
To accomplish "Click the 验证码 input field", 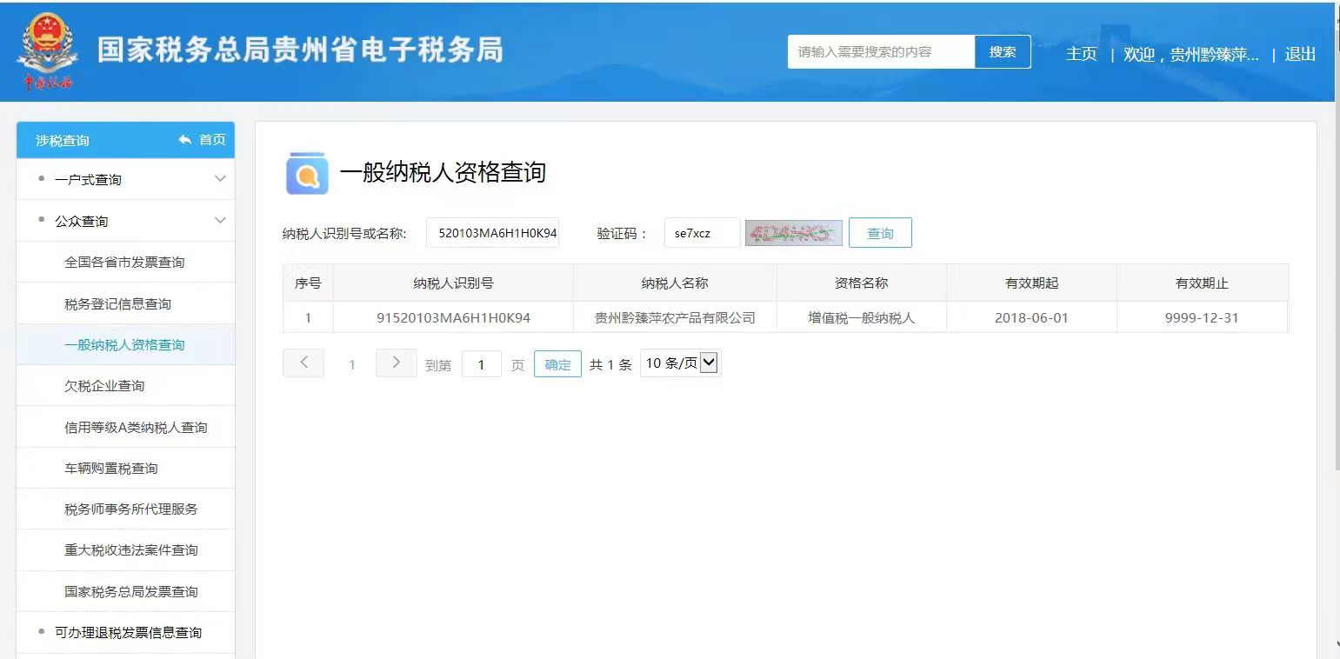I will (702, 233).
